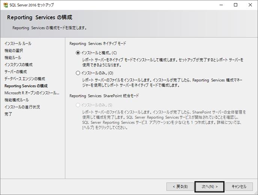Select the 完了 step in sidebar
This screenshot has width=258, height=195.
coord(8,114)
